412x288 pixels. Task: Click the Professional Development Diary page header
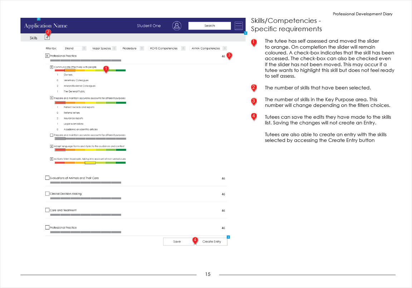[x=363, y=14]
